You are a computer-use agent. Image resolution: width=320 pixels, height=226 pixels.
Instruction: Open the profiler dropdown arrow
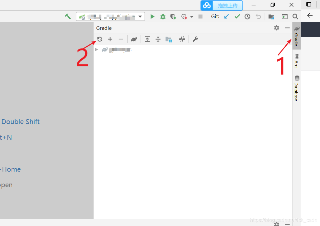(192, 17)
